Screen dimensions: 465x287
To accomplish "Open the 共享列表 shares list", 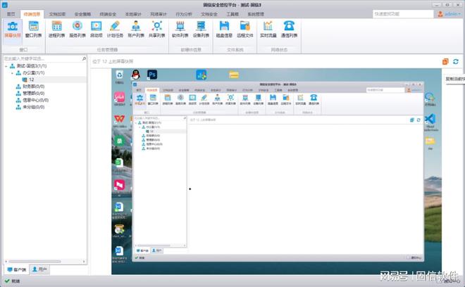I will [157, 30].
